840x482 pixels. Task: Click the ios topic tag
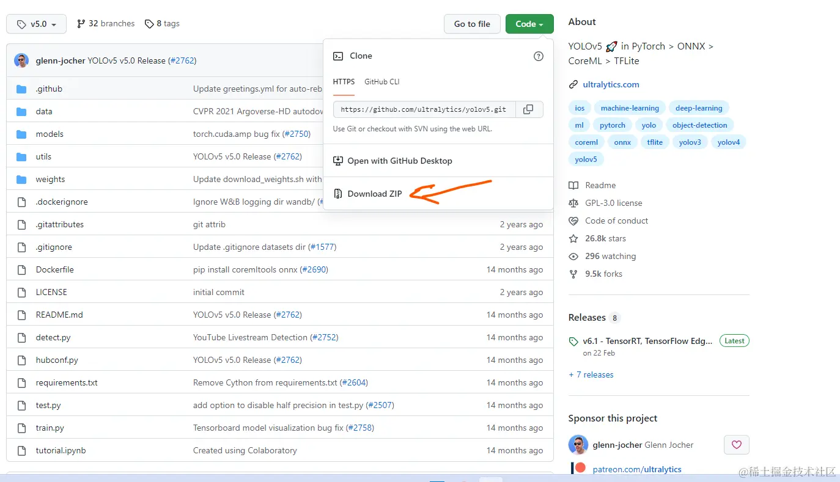click(580, 108)
